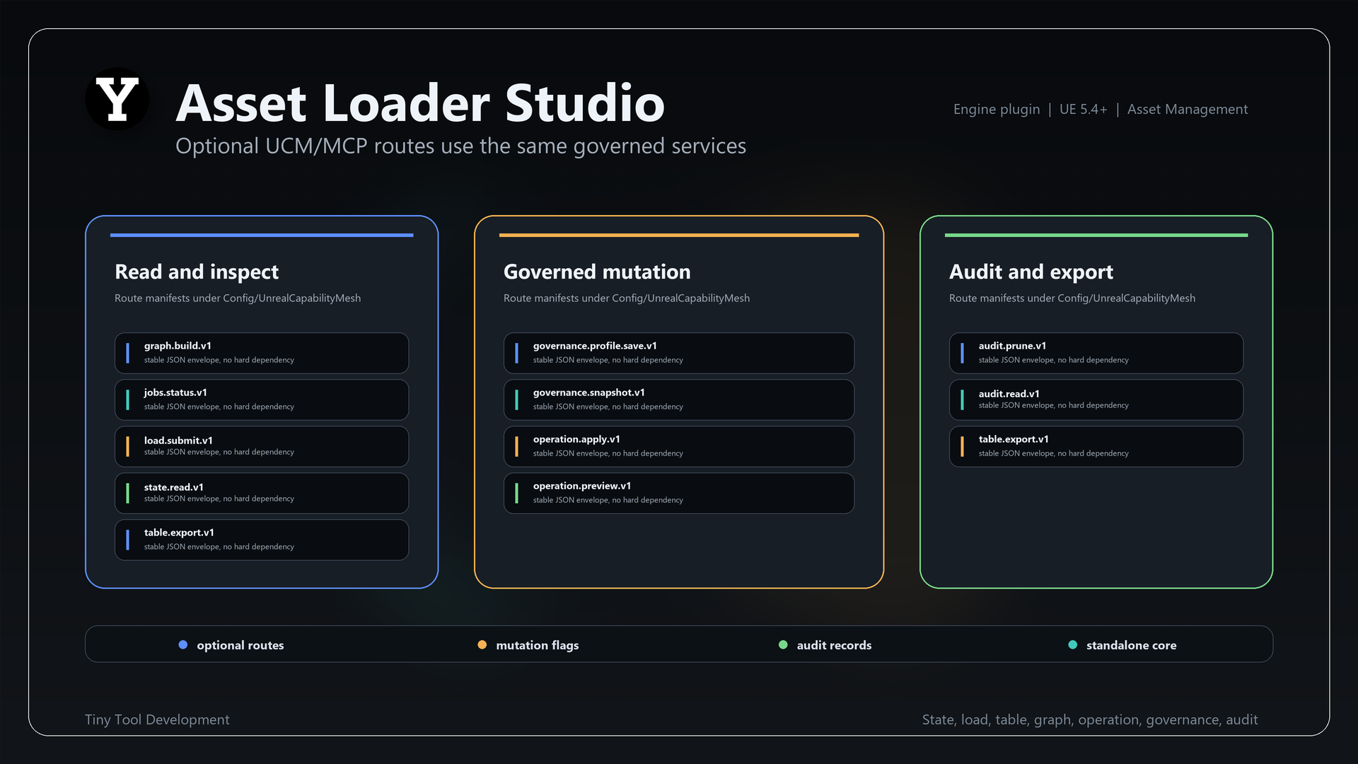
Task: Click Route manifests text under Audit and export
Action: click(1072, 298)
